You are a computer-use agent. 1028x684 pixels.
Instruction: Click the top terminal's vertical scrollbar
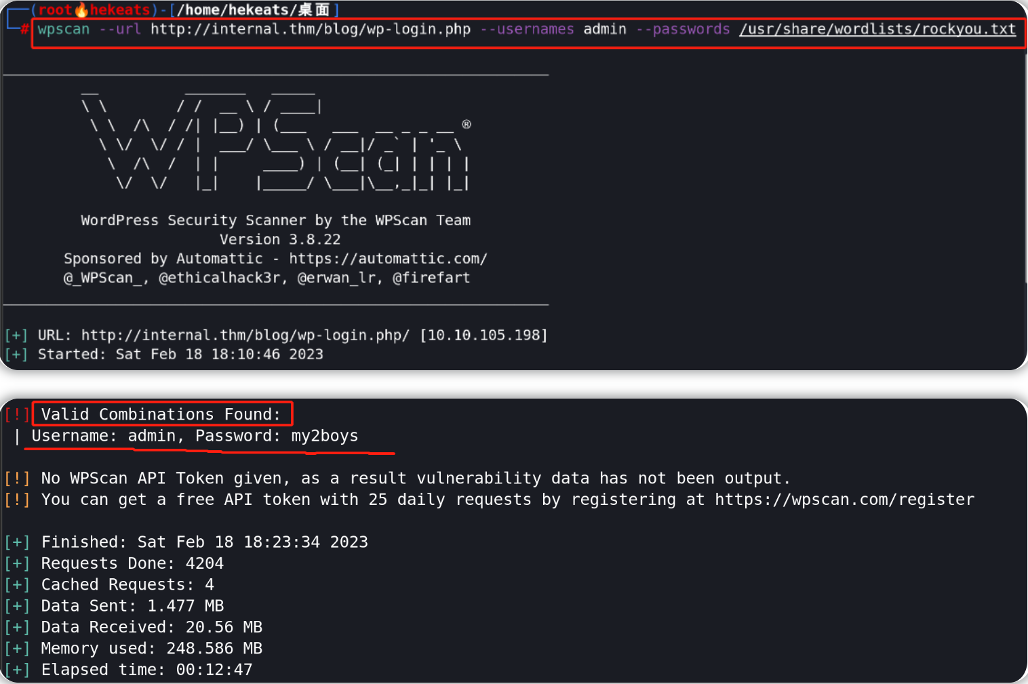pos(1025,169)
